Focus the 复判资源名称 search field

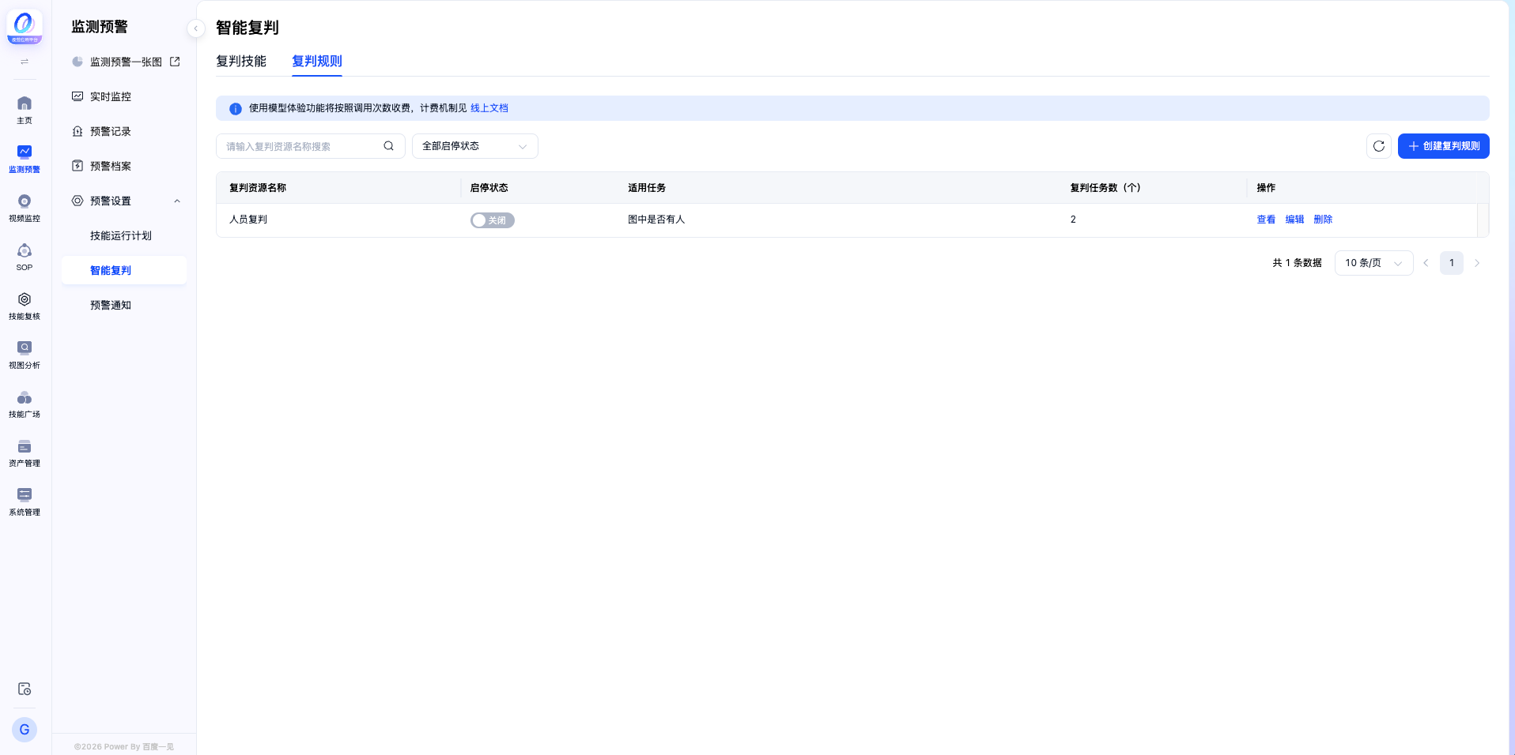point(311,146)
